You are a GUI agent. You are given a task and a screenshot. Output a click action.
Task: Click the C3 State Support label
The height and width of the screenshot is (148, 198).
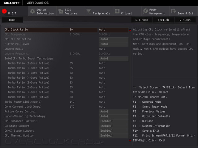pyautogui.click(x=17, y=126)
